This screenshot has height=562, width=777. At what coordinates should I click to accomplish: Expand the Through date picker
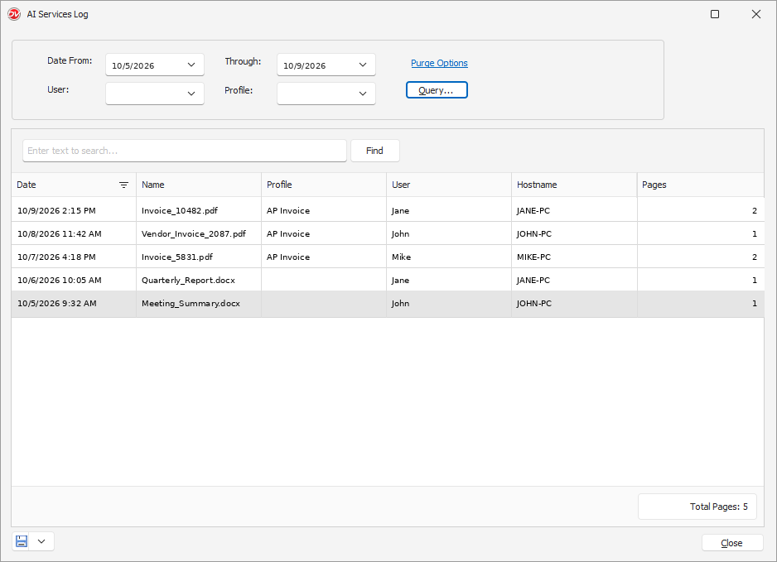click(x=363, y=65)
